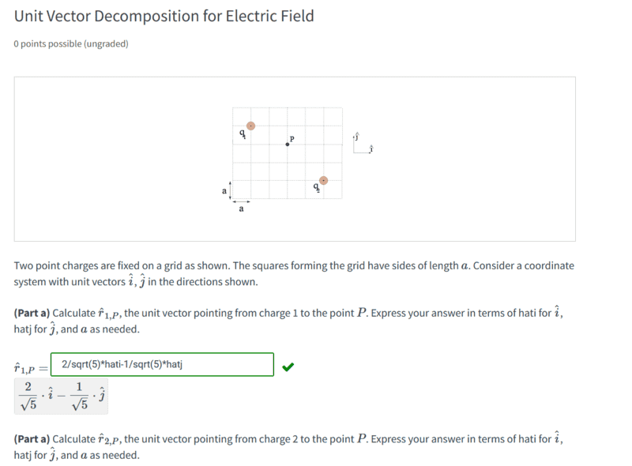Viewport: 632px width, 466px height.
Task: Click the 'Two point charges are fixed' paragraph
Action: [x=294, y=273]
